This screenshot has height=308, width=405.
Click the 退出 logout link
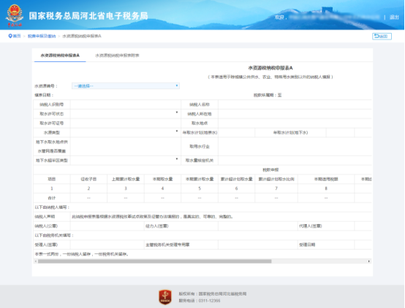(394, 18)
